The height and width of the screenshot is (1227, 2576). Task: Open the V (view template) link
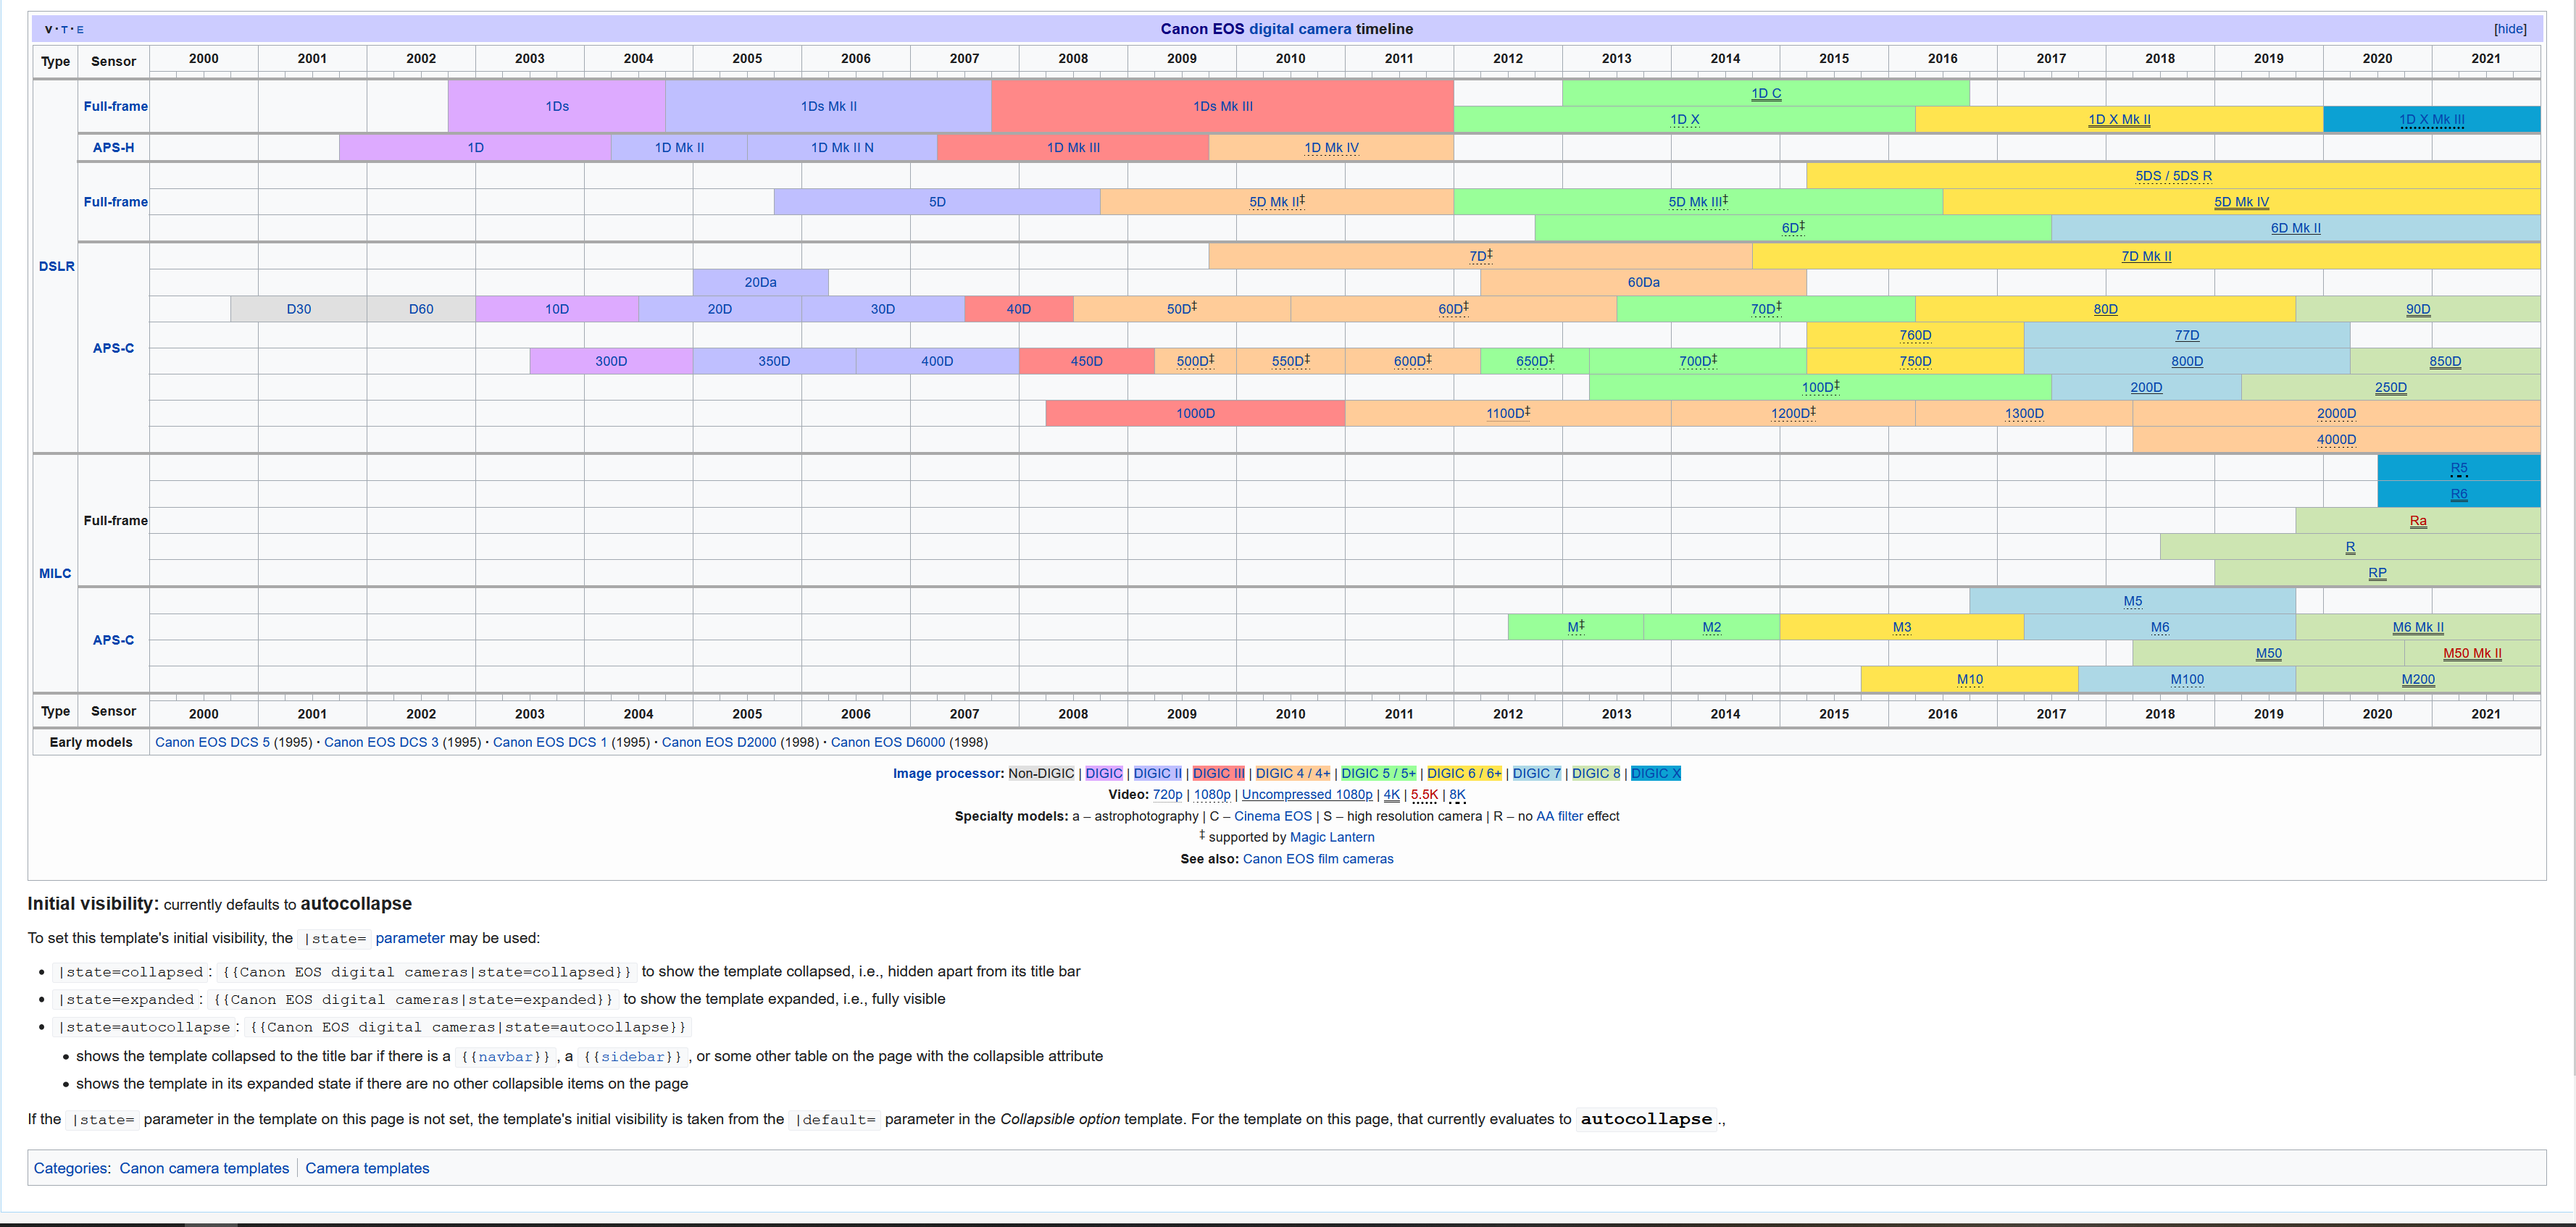[x=49, y=30]
